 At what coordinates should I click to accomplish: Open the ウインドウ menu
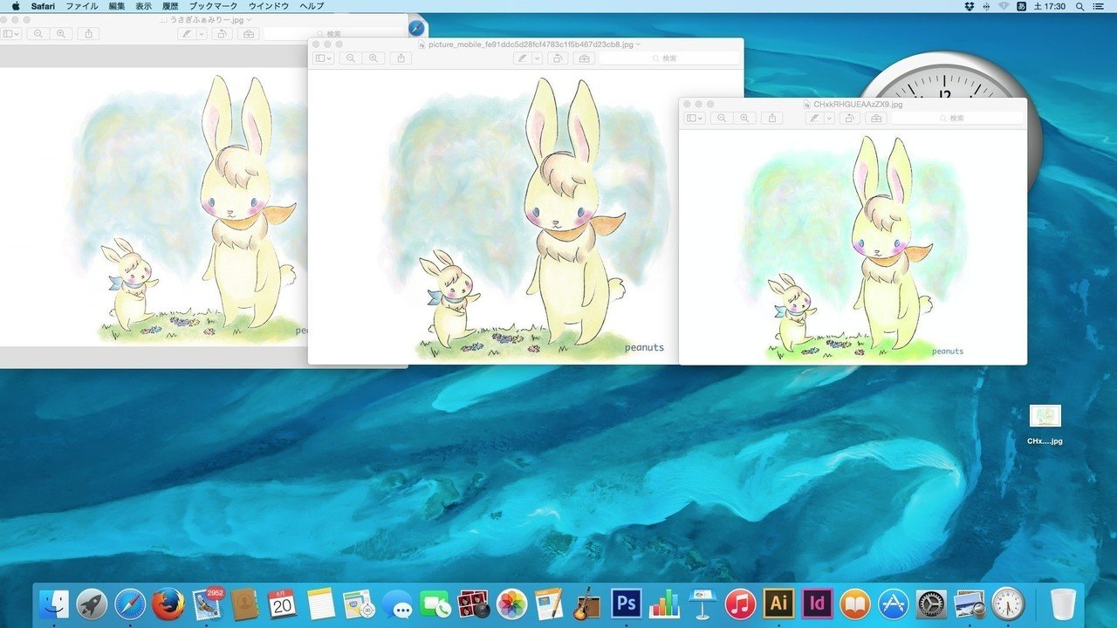269,6
